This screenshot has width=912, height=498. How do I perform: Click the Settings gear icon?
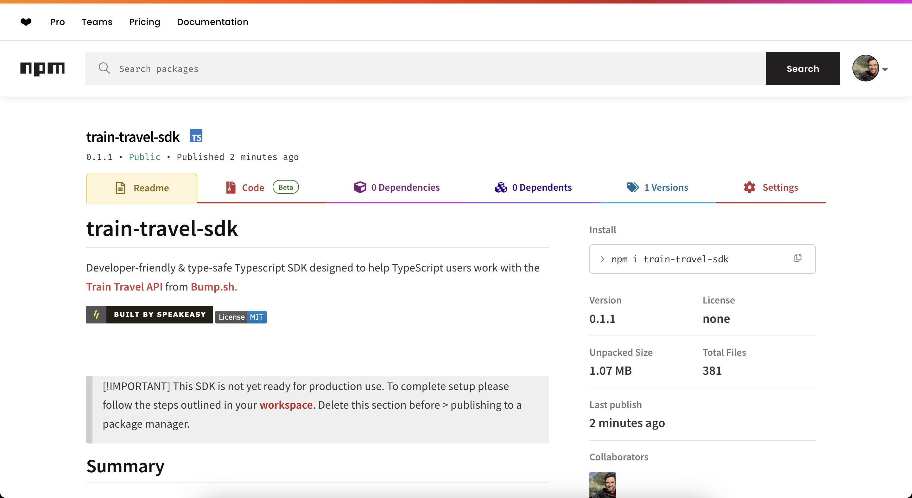[749, 187]
